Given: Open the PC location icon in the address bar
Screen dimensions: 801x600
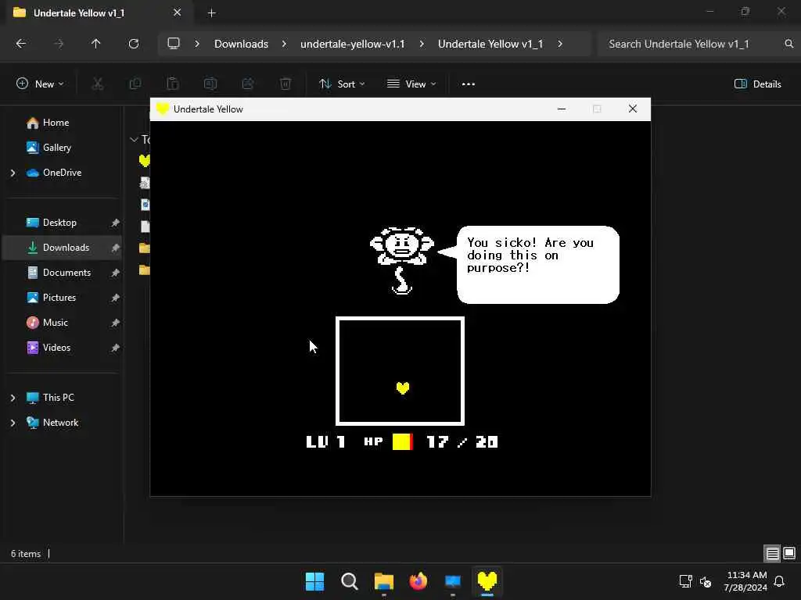Looking at the screenshot, I should point(174,44).
